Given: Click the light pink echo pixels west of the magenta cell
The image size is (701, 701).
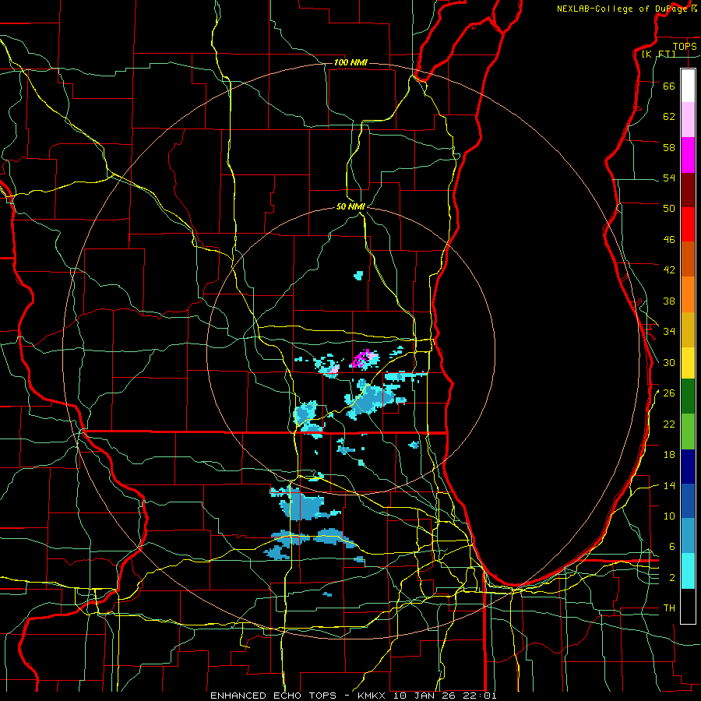Looking at the screenshot, I should click(333, 370).
